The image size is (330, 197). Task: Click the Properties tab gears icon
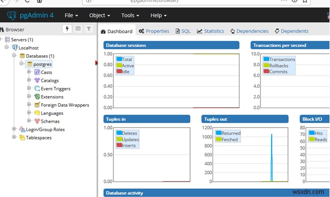pyautogui.click(x=142, y=31)
